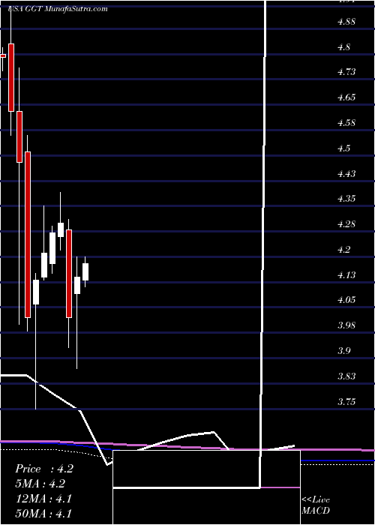
Task: Click the 4.43 price axis label
Action: [x=346, y=173]
